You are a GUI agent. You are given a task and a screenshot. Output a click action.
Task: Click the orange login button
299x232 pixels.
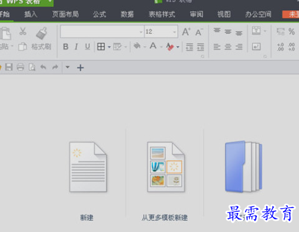(291, 14)
